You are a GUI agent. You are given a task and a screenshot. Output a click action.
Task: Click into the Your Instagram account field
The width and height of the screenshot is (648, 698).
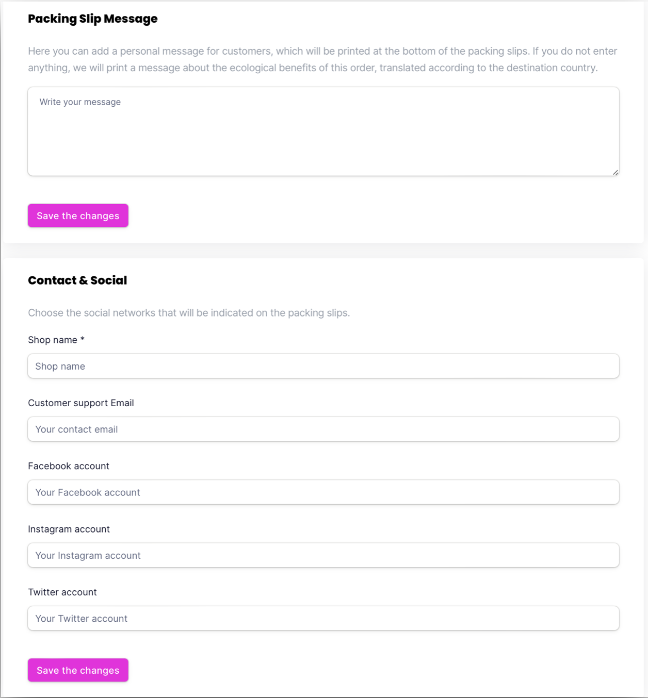pos(323,555)
